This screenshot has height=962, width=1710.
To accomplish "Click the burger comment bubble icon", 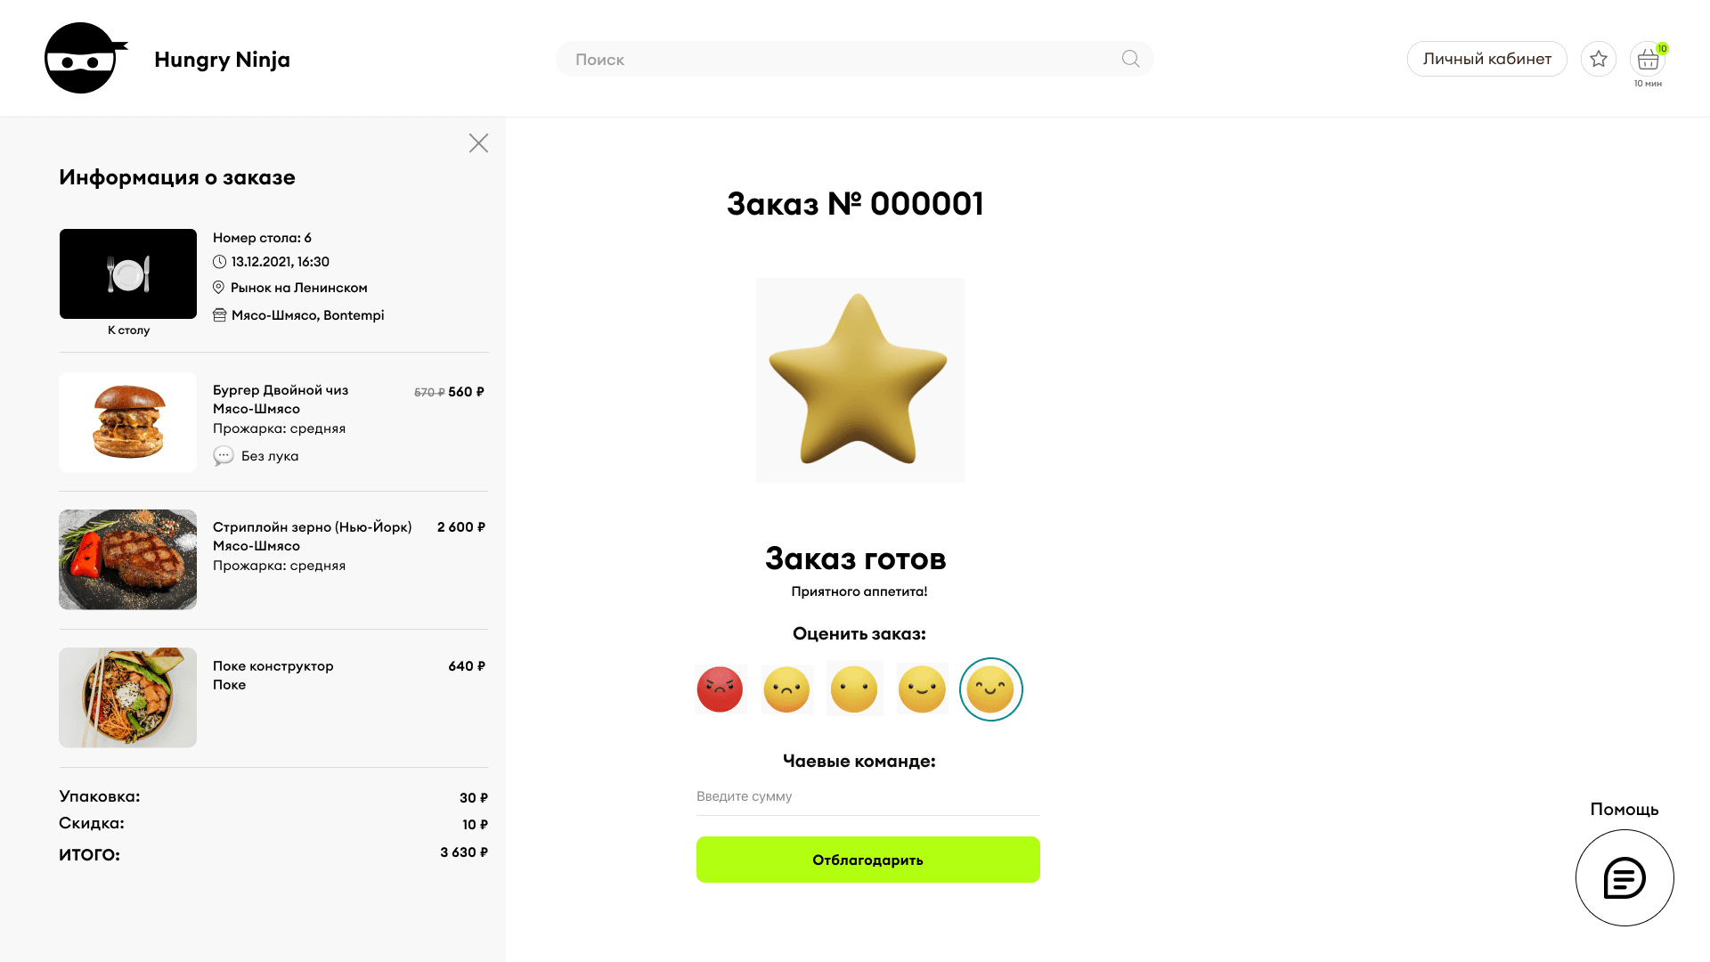I will point(224,456).
